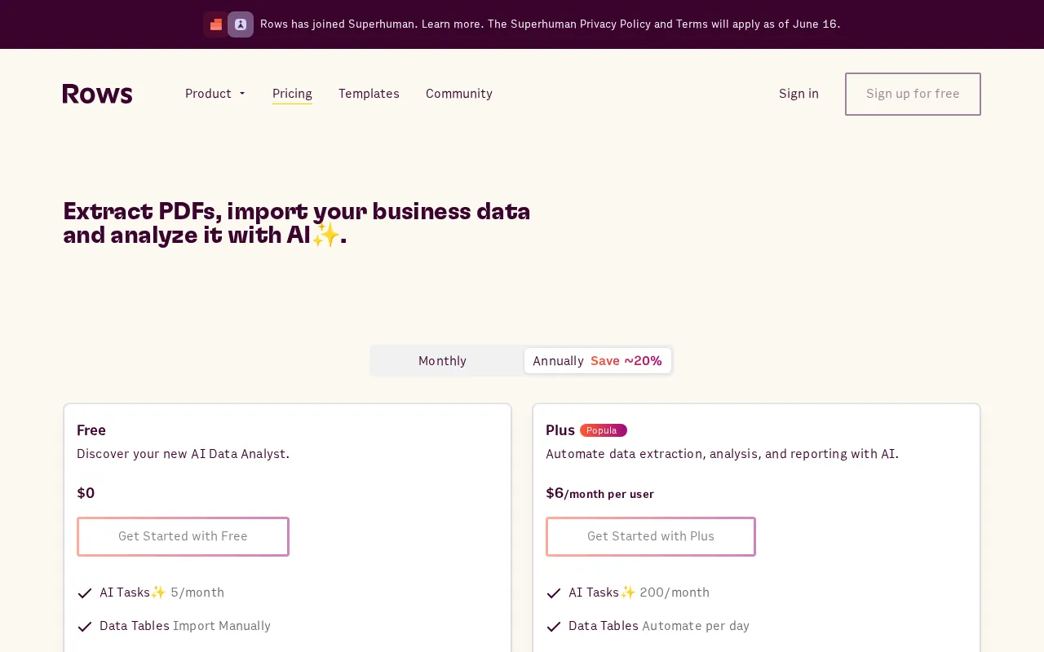Click the Superhuman announcement banner text

550,24
